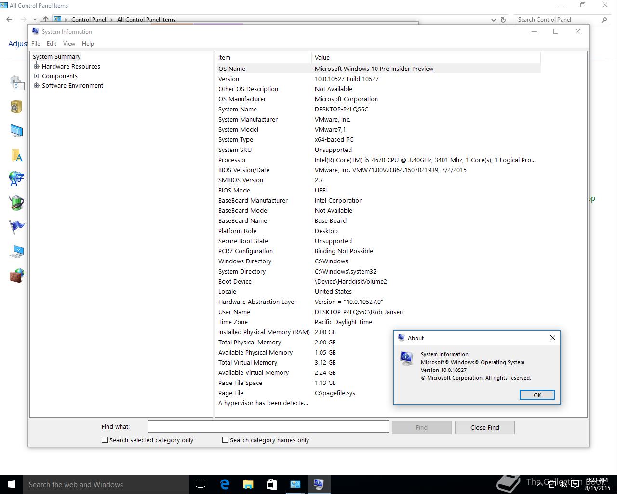Click the System Information taskbar icon
617x494 pixels.
[319, 484]
